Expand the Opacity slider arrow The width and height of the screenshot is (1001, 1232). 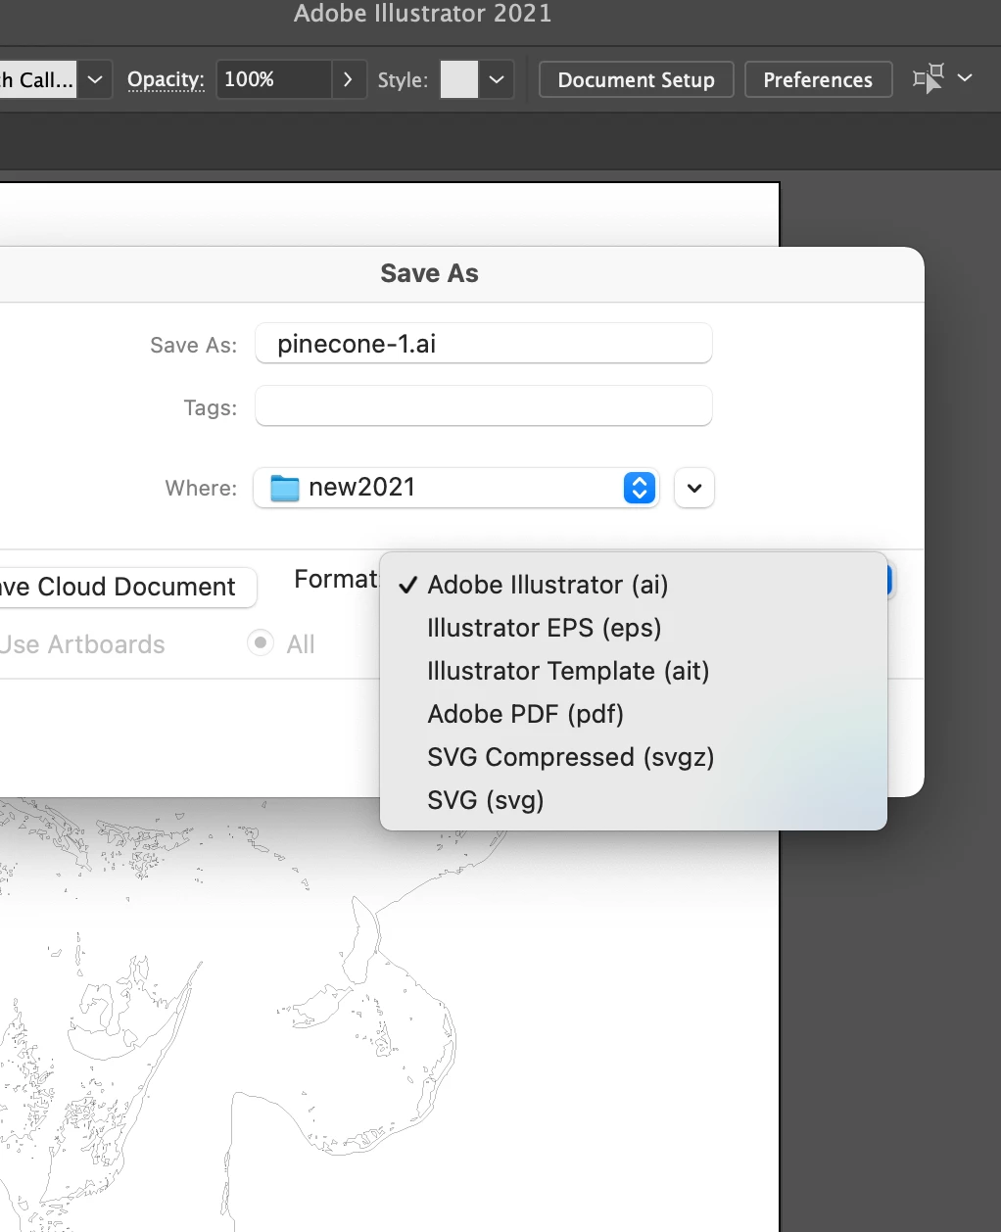pos(348,79)
